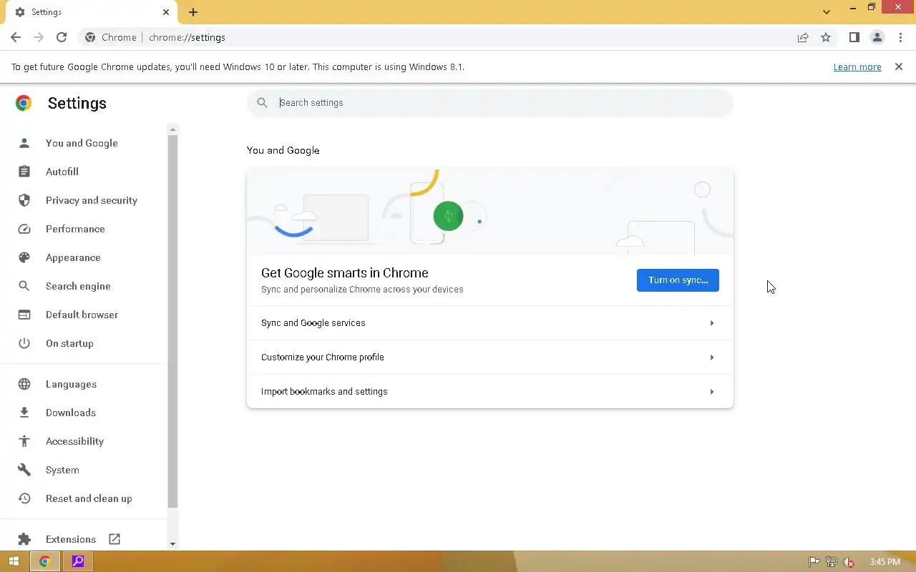Click the 3:45 PM taskbar clock
Image resolution: width=916 pixels, height=572 pixels.
click(885, 562)
